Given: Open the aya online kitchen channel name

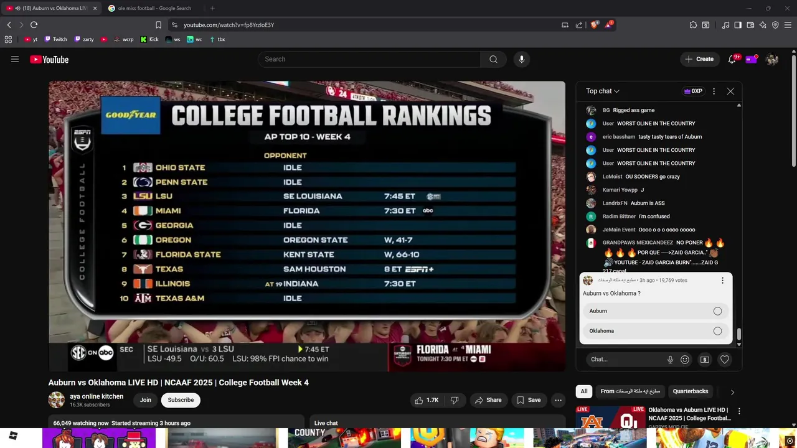Looking at the screenshot, I should [97, 396].
